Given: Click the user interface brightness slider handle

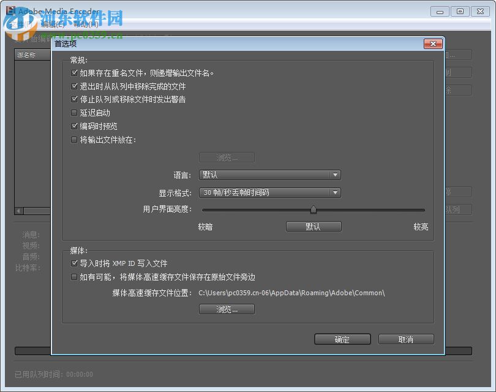Looking at the screenshot, I should point(313,209).
